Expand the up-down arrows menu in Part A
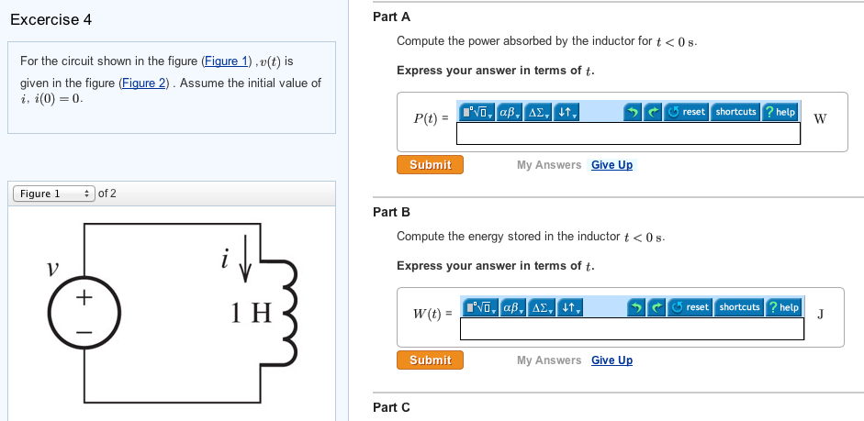This screenshot has height=421, width=864. click(567, 112)
